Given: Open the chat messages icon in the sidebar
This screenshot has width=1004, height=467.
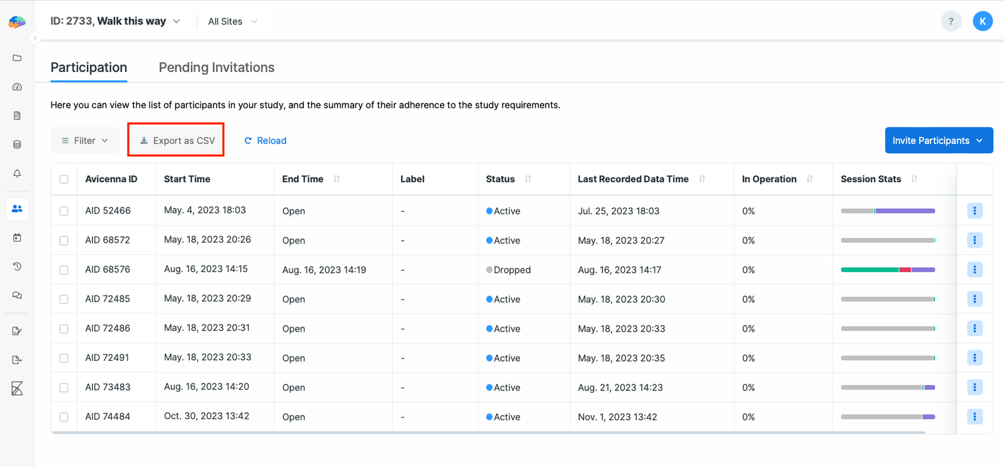Looking at the screenshot, I should coord(17,295).
